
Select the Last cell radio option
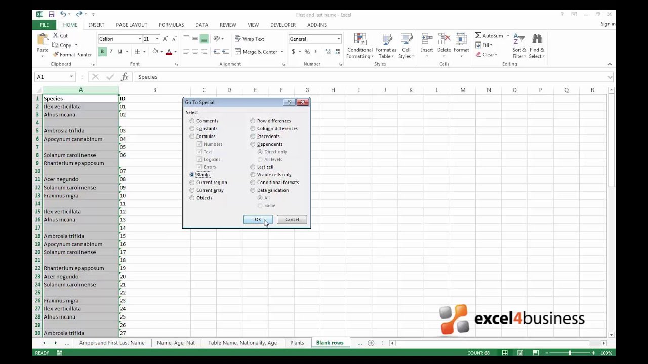[253, 167]
